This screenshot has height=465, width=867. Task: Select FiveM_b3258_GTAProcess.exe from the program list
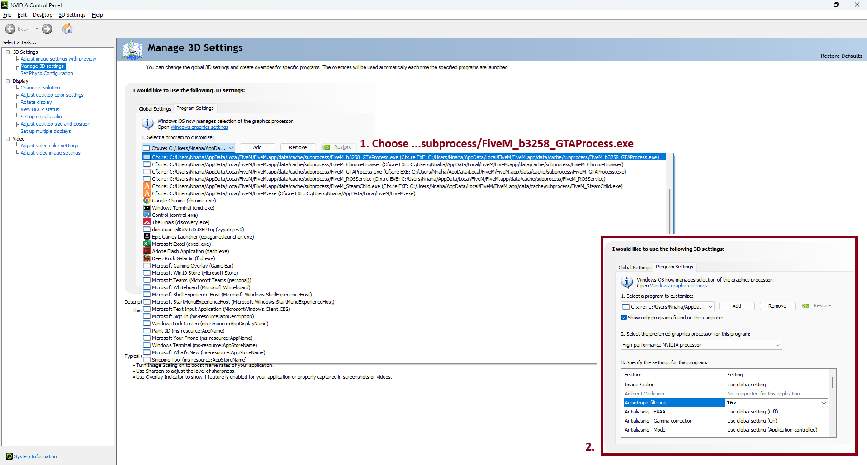tap(317, 157)
